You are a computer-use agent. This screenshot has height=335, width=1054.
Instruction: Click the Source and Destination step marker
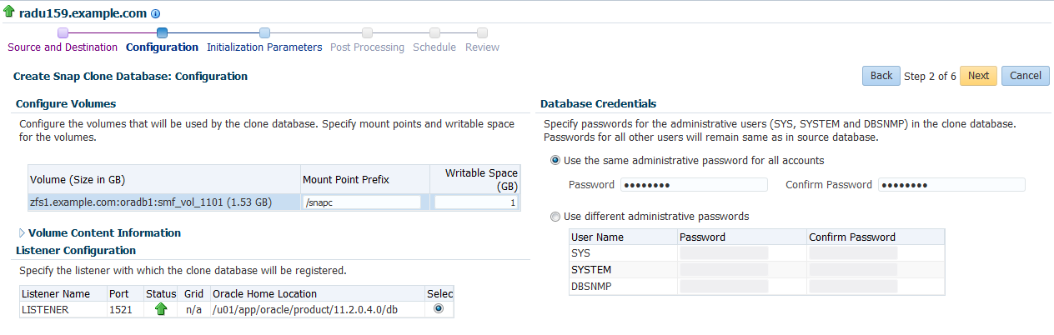pyautogui.click(x=63, y=33)
